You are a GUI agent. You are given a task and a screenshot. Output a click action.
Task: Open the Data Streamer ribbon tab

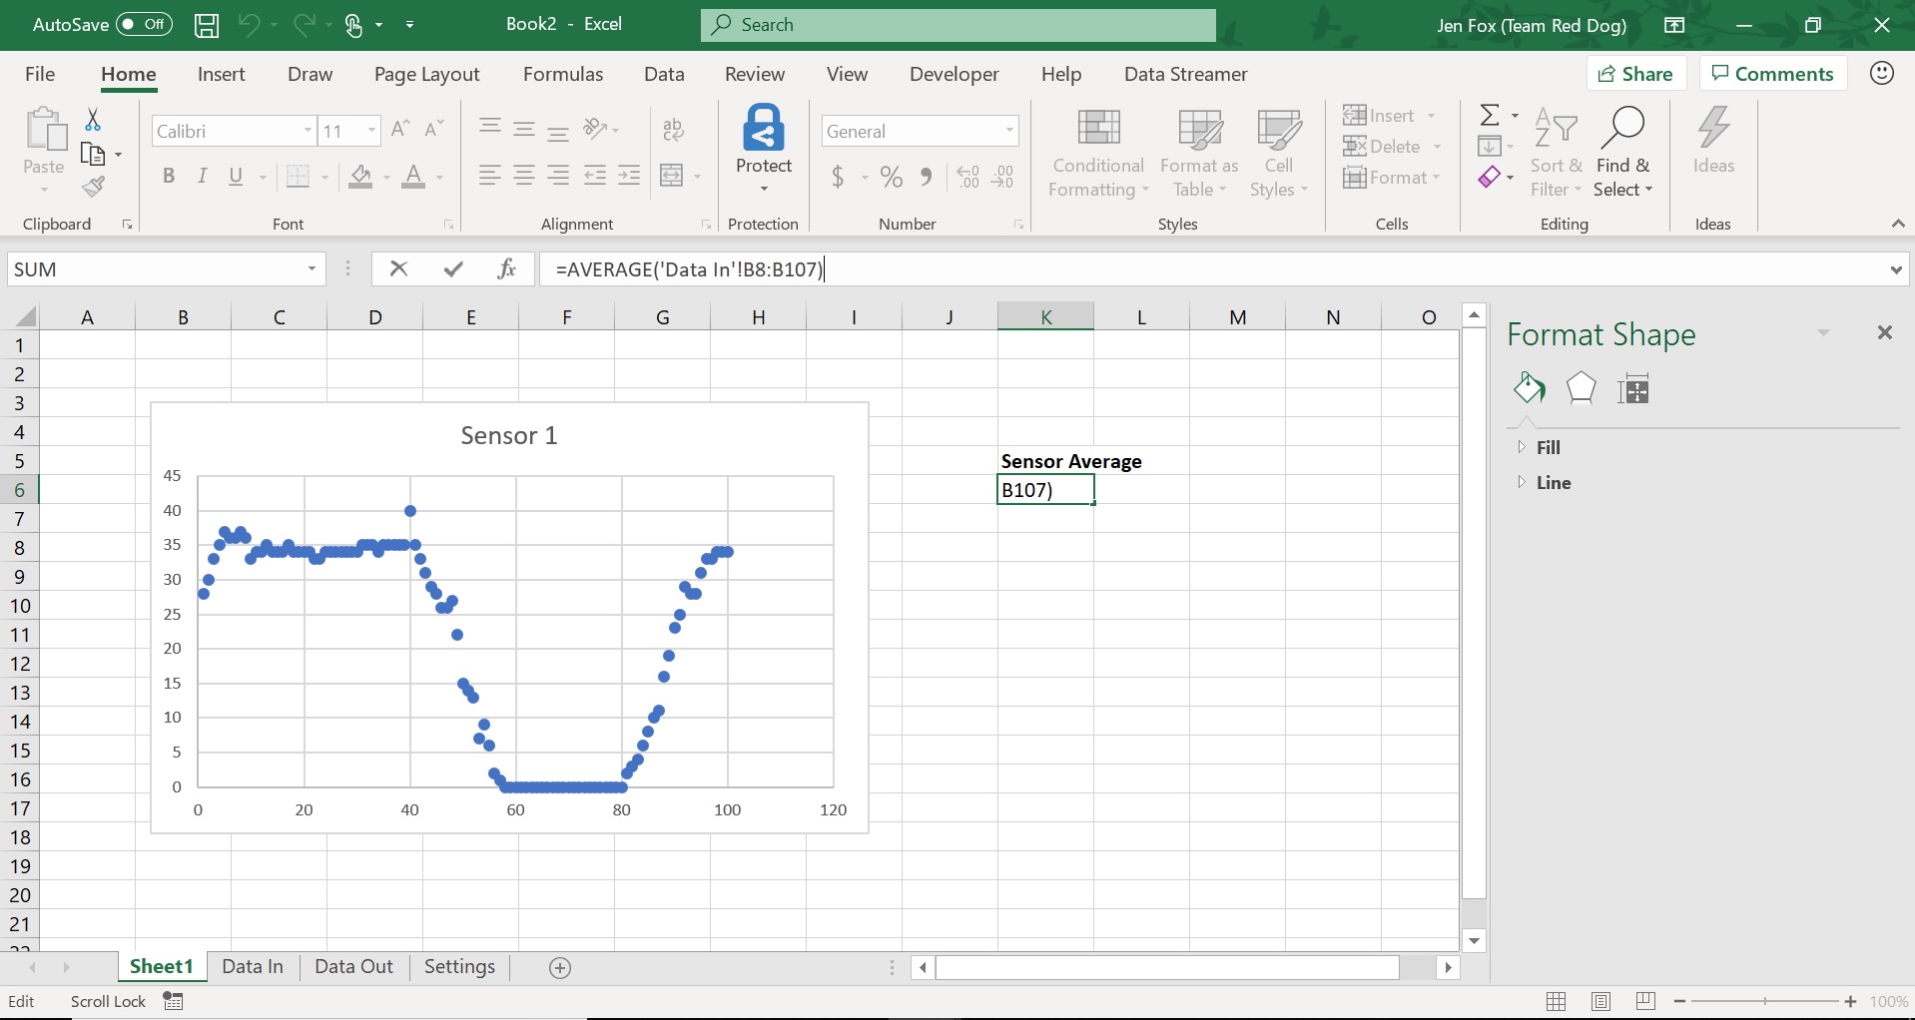coord(1186,74)
